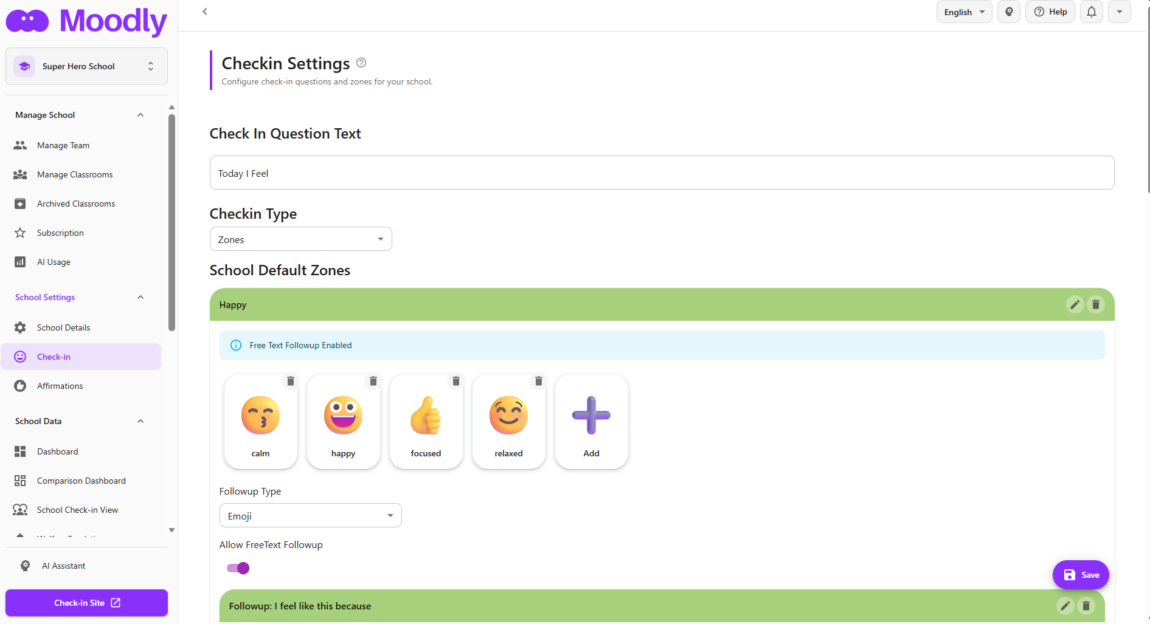
Task: Collapse the Manage School section
Action: [140, 115]
